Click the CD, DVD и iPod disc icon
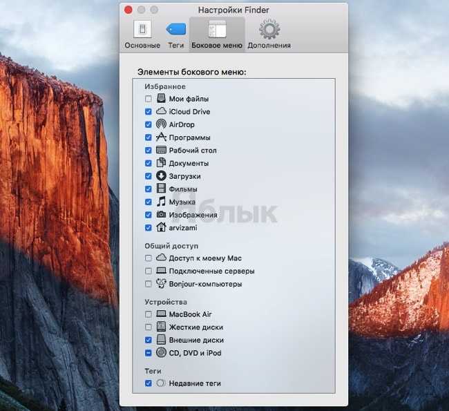The height and width of the screenshot is (411, 449). (161, 352)
